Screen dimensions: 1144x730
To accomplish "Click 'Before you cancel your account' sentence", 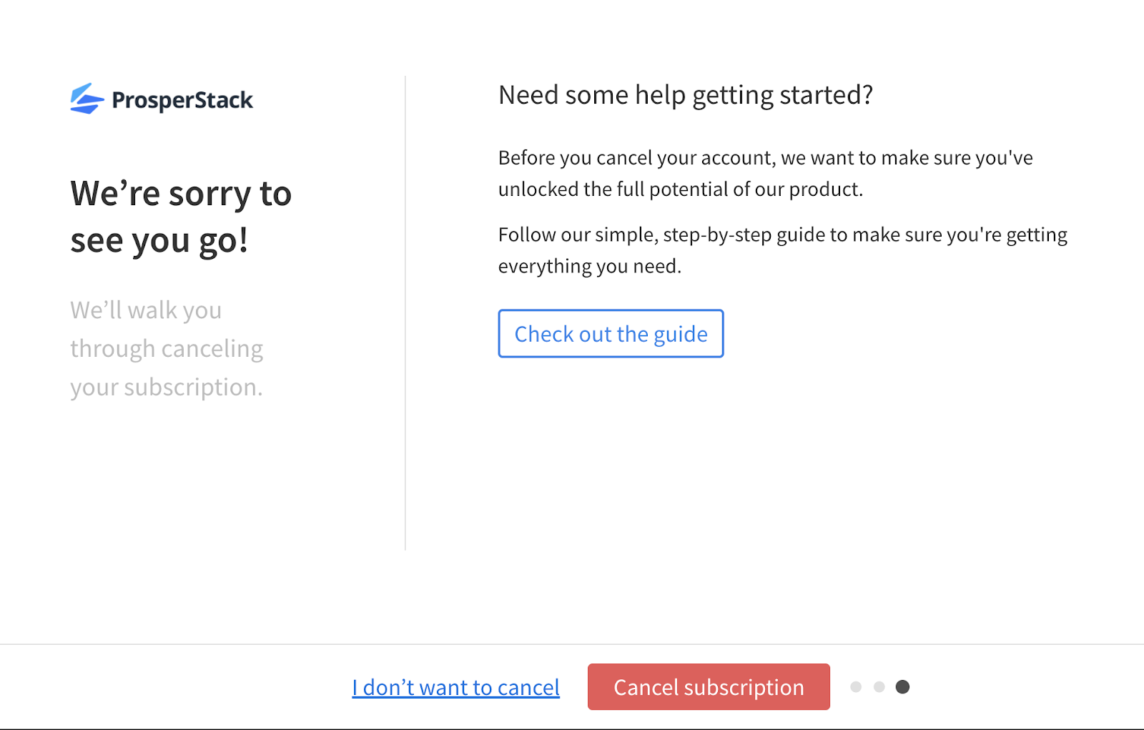I will 765,158.
